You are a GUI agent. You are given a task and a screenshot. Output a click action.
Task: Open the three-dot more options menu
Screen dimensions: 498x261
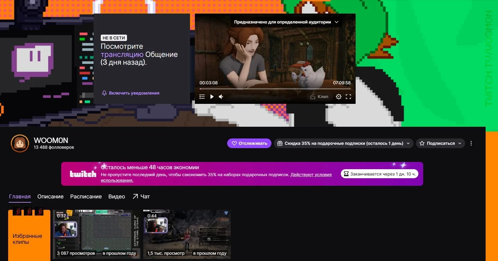pos(471,143)
